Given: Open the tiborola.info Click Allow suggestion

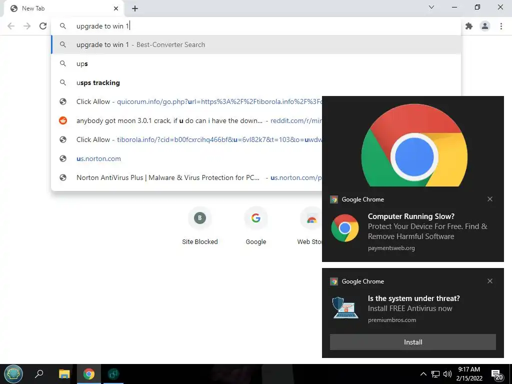Looking at the screenshot, I should [x=187, y=139].
